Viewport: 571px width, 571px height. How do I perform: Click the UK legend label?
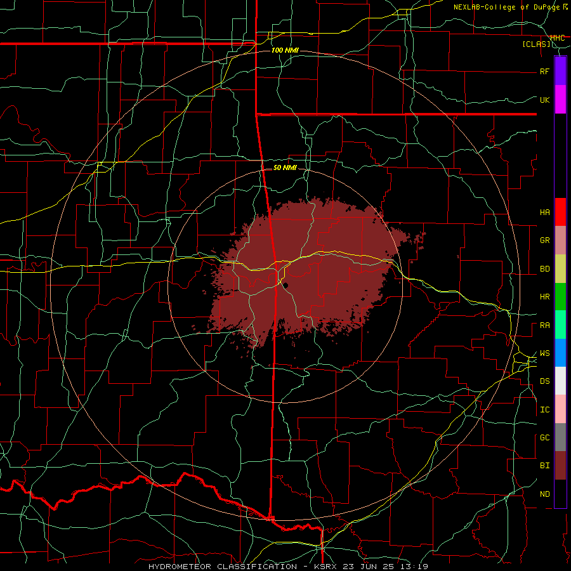coord(544,100)
